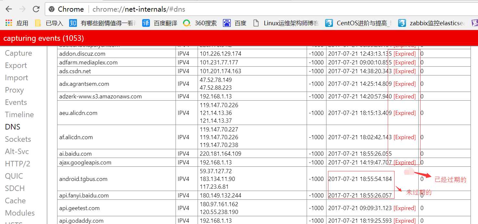Viewport: 478px width, 224px height.
Task: Click the Chrome icon in the address bar
Action: click(x=52, y=9)
